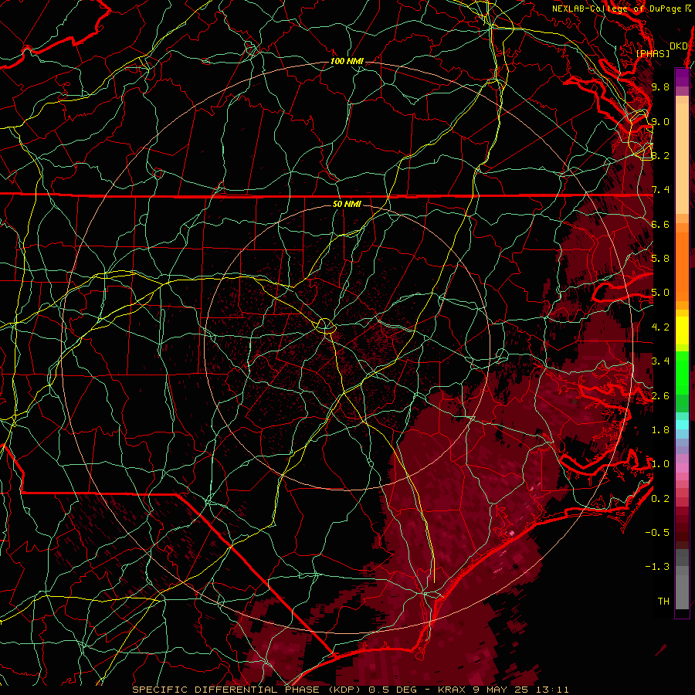Click the 6.6 legend value
Image resolution: width=695 pixels, height=695 pixels.
(660, 224)
